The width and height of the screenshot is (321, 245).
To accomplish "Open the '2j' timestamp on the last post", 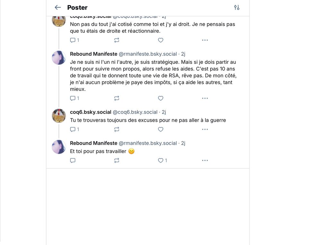I will click(x=183, y=143).
